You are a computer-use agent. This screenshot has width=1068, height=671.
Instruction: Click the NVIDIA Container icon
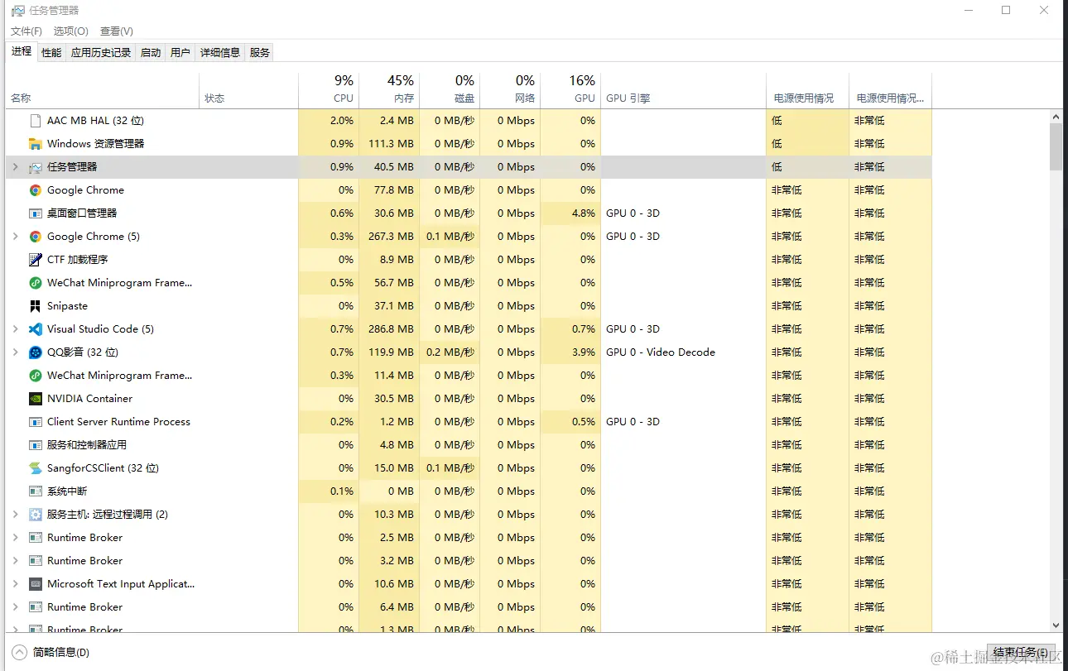(36, 399)
